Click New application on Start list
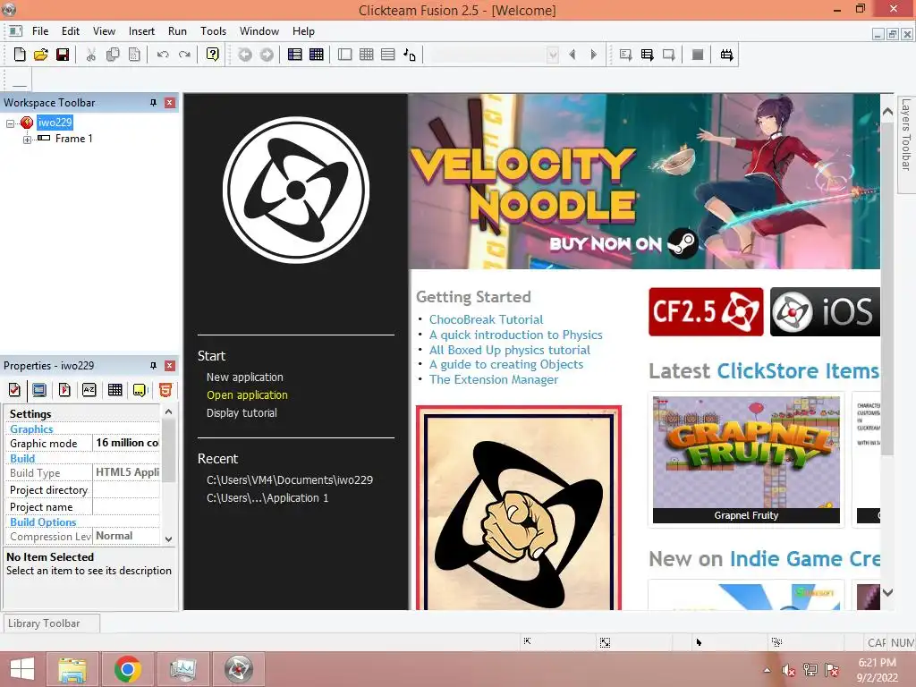Screen dimensions: 916x687 pos(245,377)
